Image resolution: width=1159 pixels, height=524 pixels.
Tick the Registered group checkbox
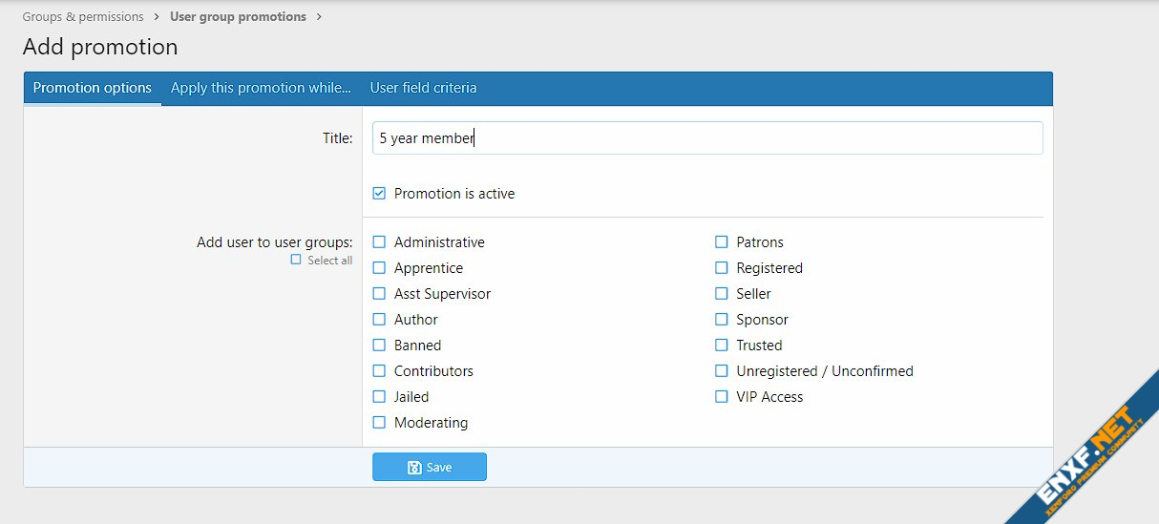pos(722,268)
